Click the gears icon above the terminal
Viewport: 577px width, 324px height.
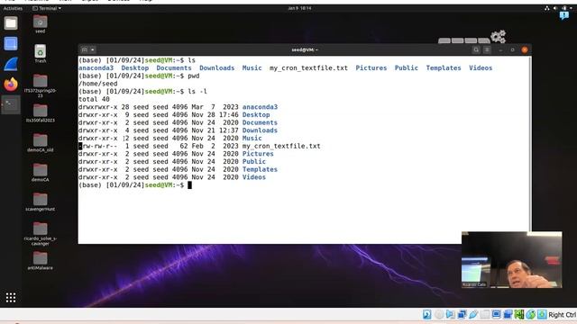pos(499,36)
